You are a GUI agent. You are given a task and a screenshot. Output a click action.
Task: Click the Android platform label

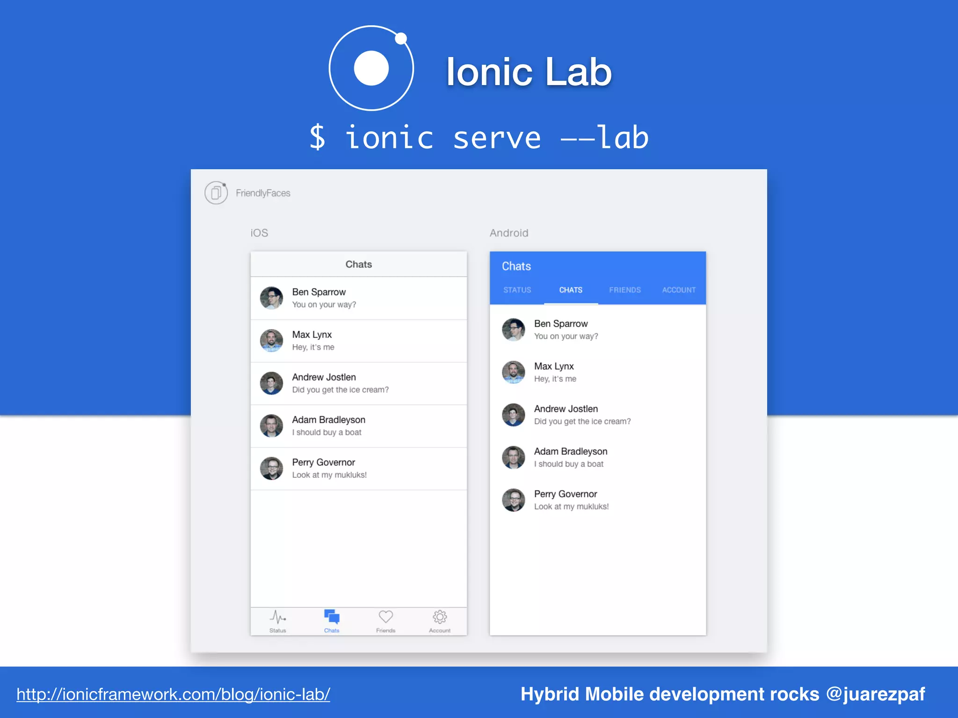(509, 233)
